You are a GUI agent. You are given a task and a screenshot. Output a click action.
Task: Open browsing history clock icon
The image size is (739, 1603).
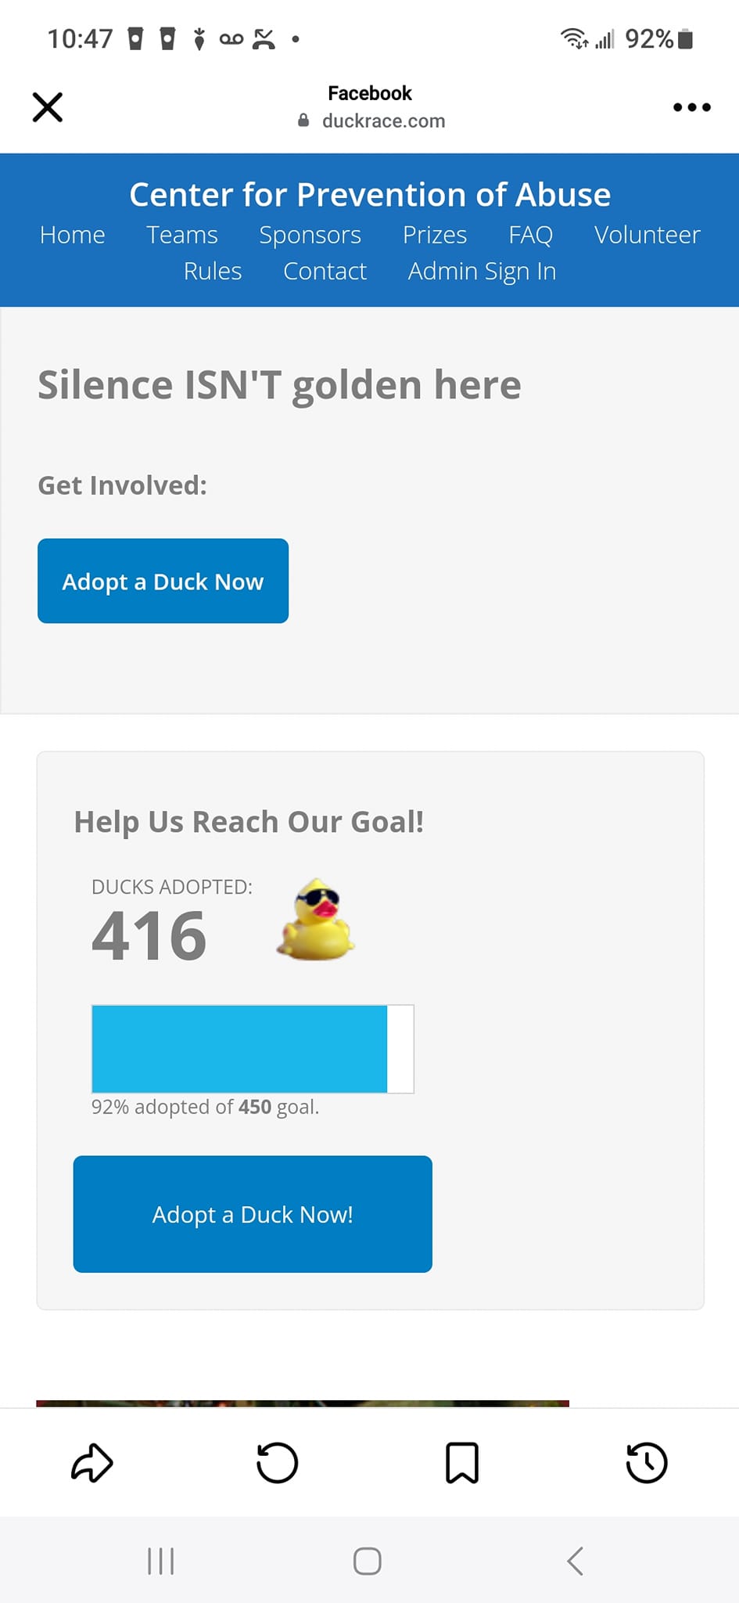[647, 1463]
